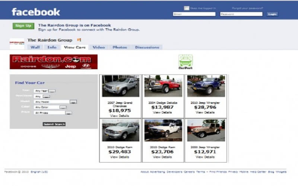This screenshot has width=298, height=186.
Task: Click the Rairdon.com banner
Action: click(54, 62)
